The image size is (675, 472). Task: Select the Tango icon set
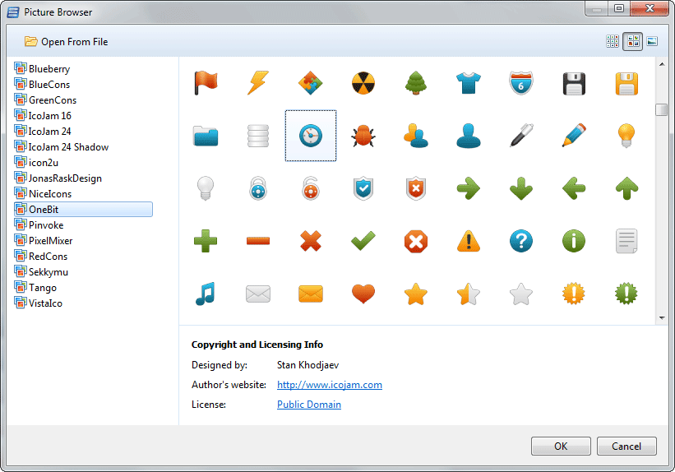click(x=42, y=288)
